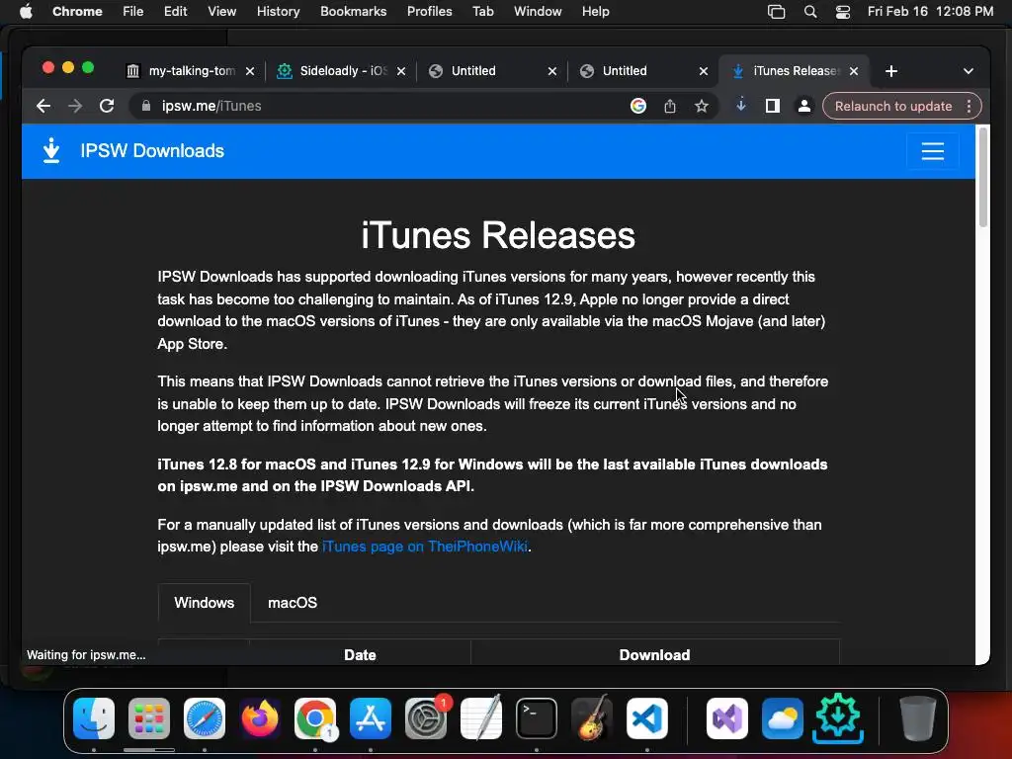
Task: Open the Bookmarks menu
Action: [353, 12]
